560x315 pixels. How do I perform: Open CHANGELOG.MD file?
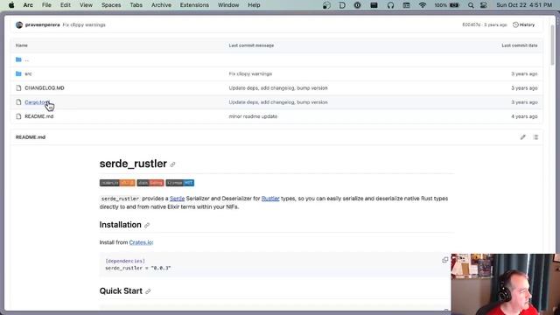tap(45, 87)
